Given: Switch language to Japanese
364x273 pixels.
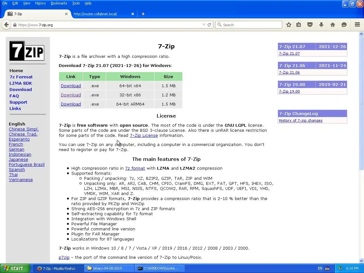Looking at the screenshot, I should click(18, 160).
